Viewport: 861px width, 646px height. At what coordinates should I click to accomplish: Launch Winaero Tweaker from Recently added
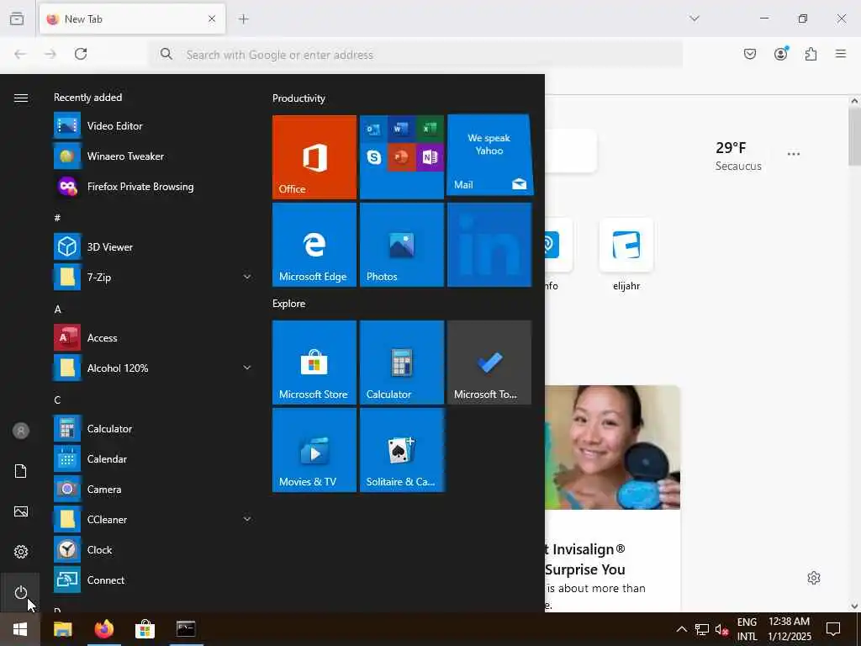153,156
